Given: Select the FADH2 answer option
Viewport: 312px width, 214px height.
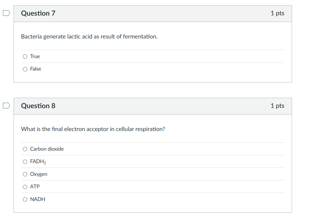Looking at the screenshot, I should click(25, 162).
